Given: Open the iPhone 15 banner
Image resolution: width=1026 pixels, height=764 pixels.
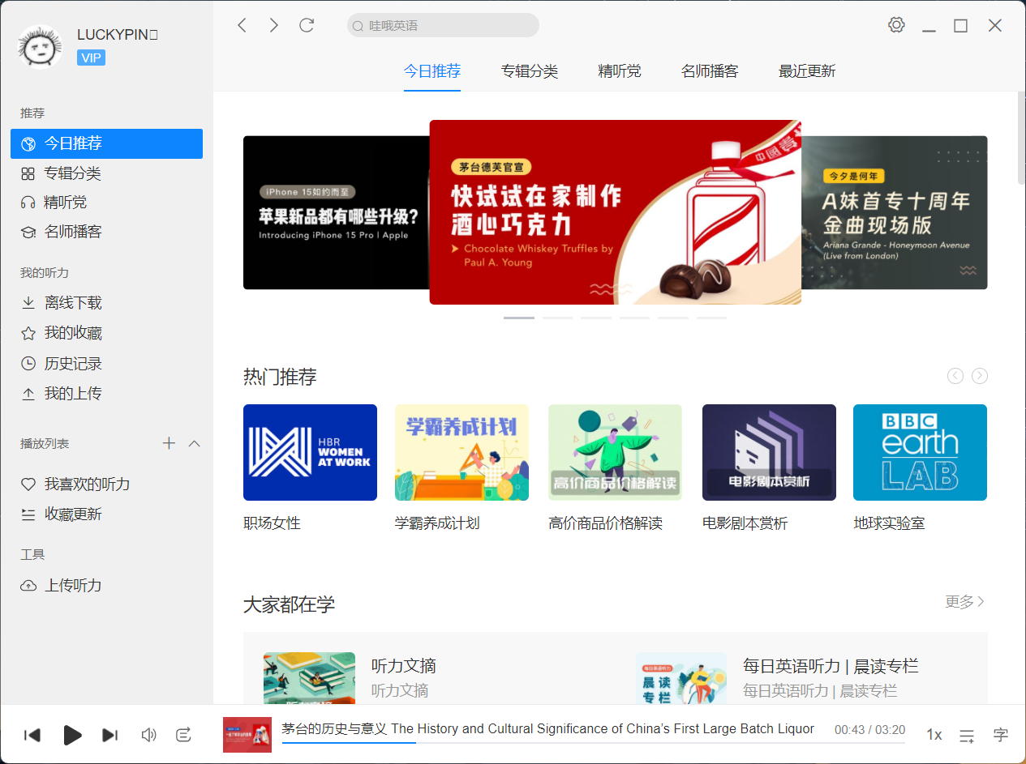Looking at the screenshot, I should [336, 212].
